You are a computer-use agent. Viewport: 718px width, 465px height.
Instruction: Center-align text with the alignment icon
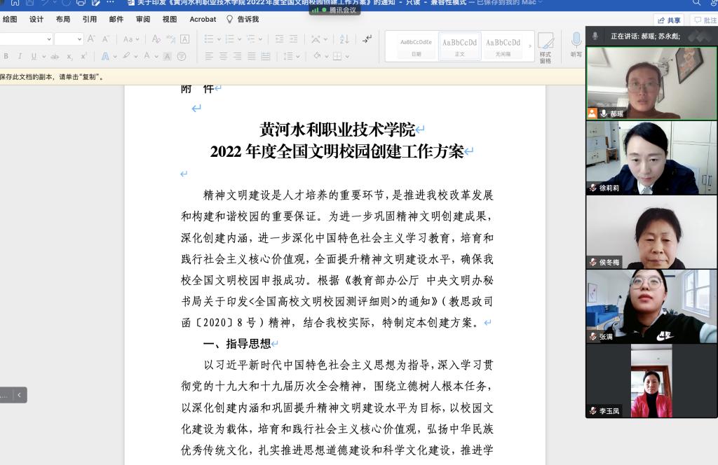click(x=223, y=56)
